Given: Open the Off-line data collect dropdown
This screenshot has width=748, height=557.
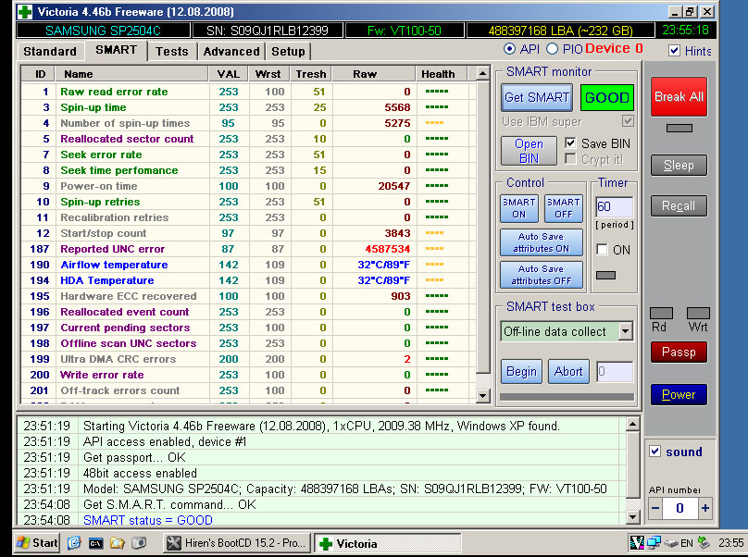Looking at the screenshot, I should [626, 331].
